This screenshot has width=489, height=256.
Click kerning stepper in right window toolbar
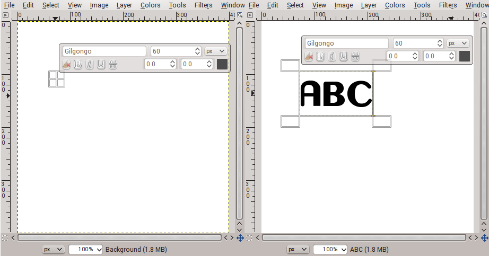[x=451, y=56]
